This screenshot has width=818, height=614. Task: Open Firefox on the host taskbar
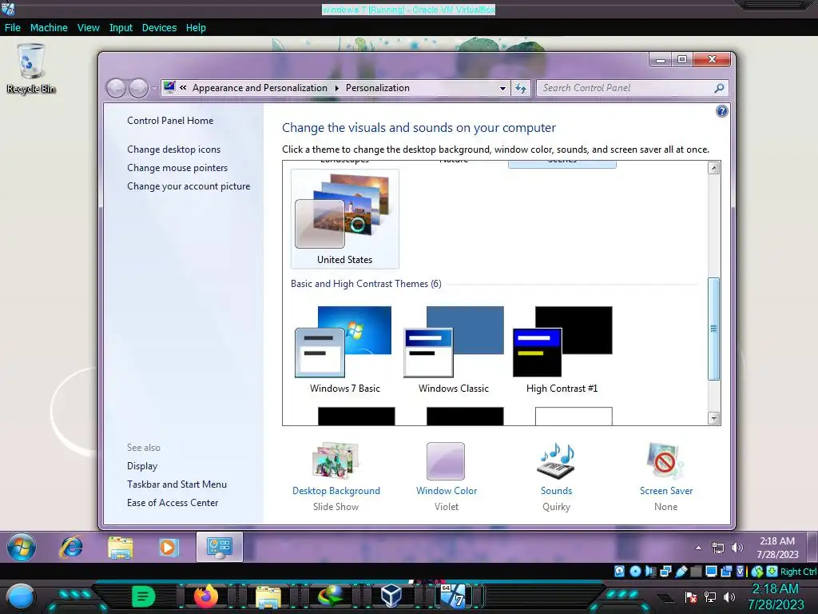coord(205,596)
